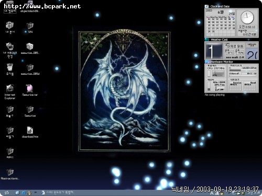This screenshot has height=196, width=262.
Task: Click the CPU usage history graph
Action: (218, 74)
